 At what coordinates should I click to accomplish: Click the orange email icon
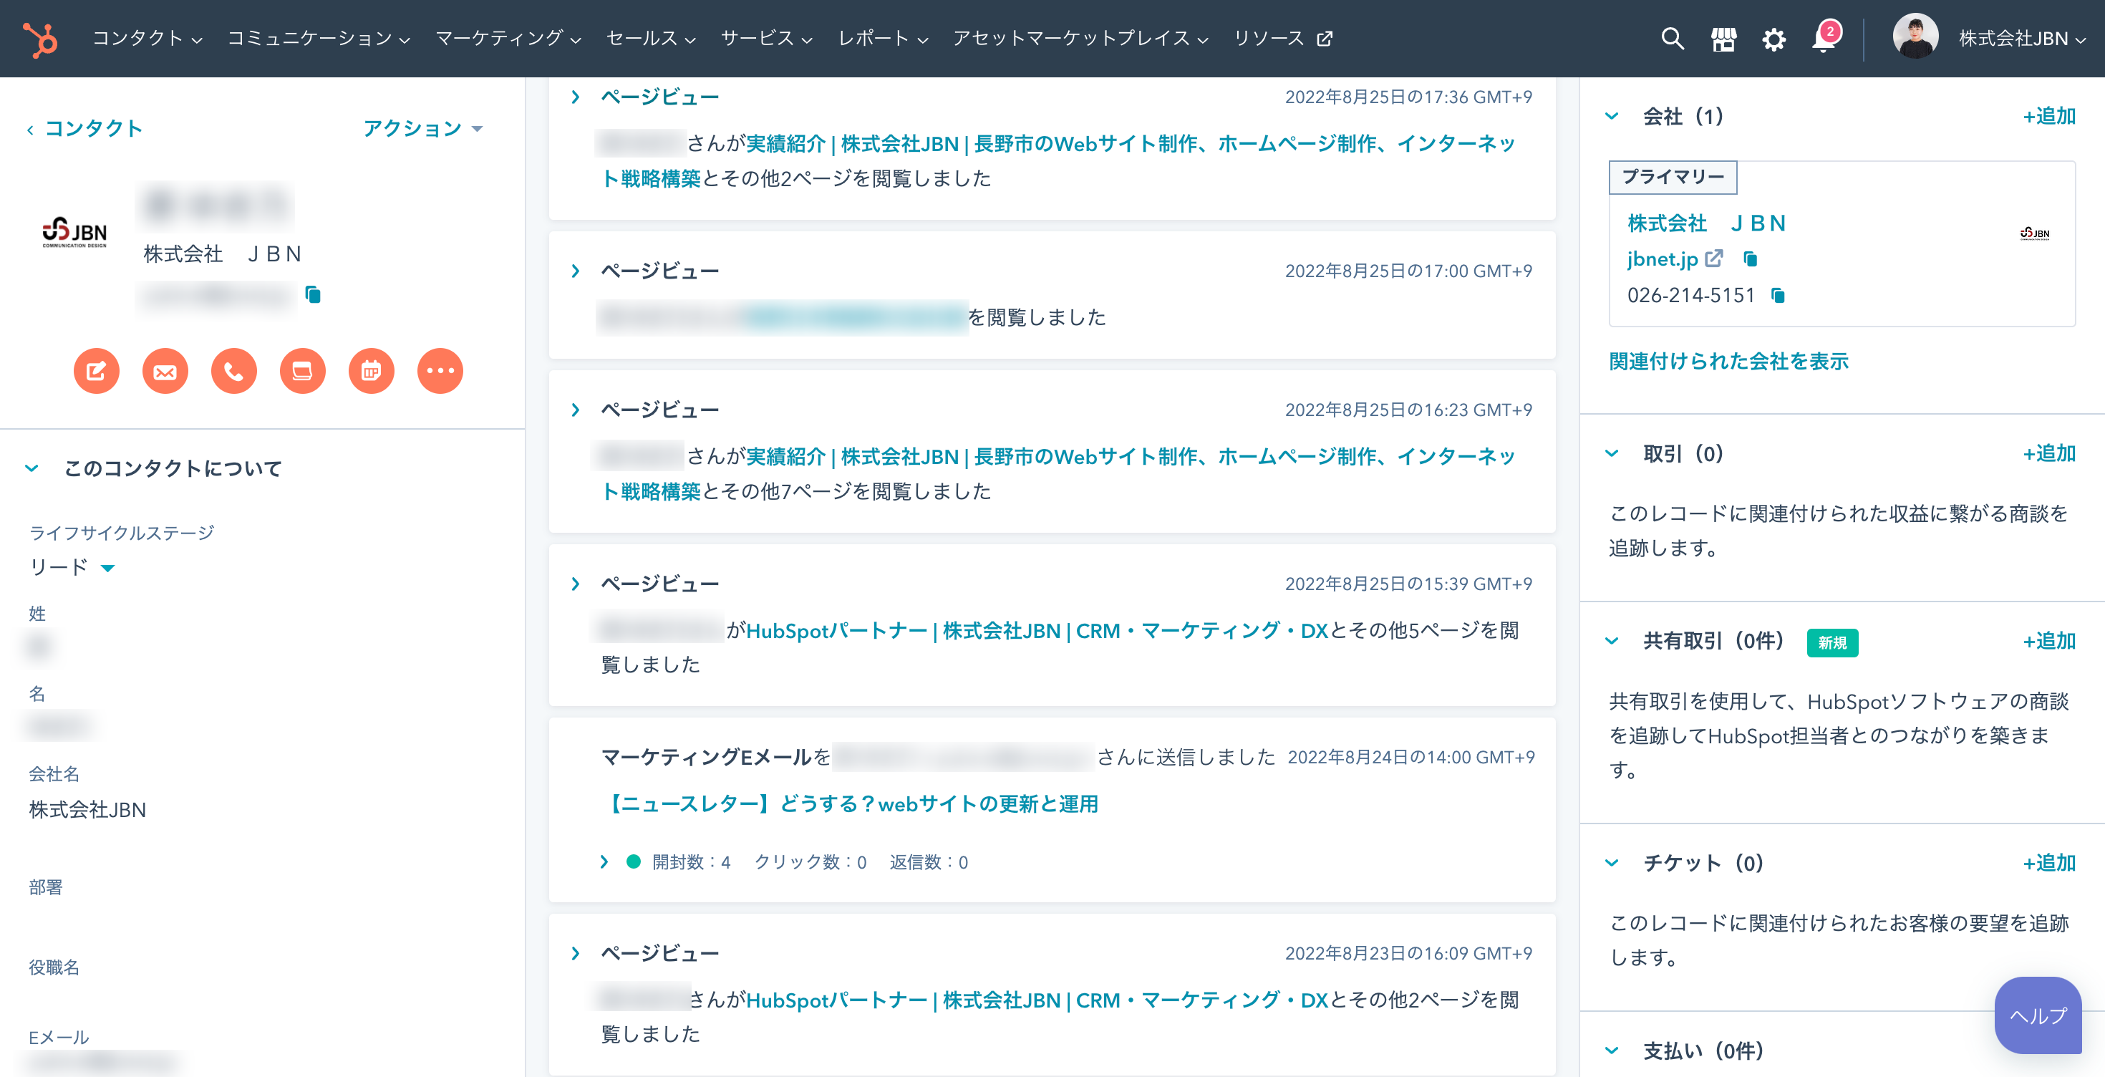point(165,371)
